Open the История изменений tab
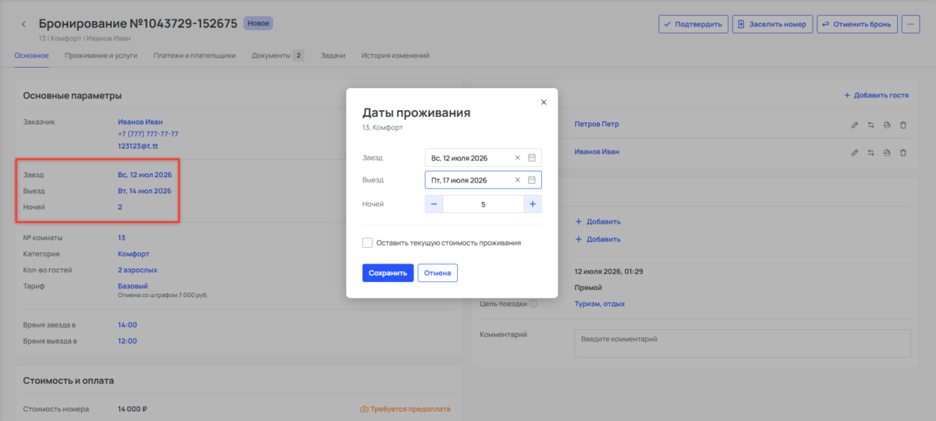Image resolution: width=936 pixels, height=421 pixels. [x=395, y=55]
